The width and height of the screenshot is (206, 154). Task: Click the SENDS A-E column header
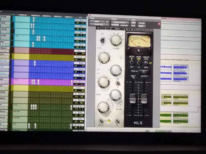(x=58, y=16)
